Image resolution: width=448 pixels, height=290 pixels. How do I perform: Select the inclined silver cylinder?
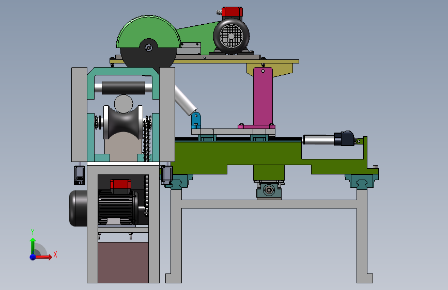tap(185, 101)
